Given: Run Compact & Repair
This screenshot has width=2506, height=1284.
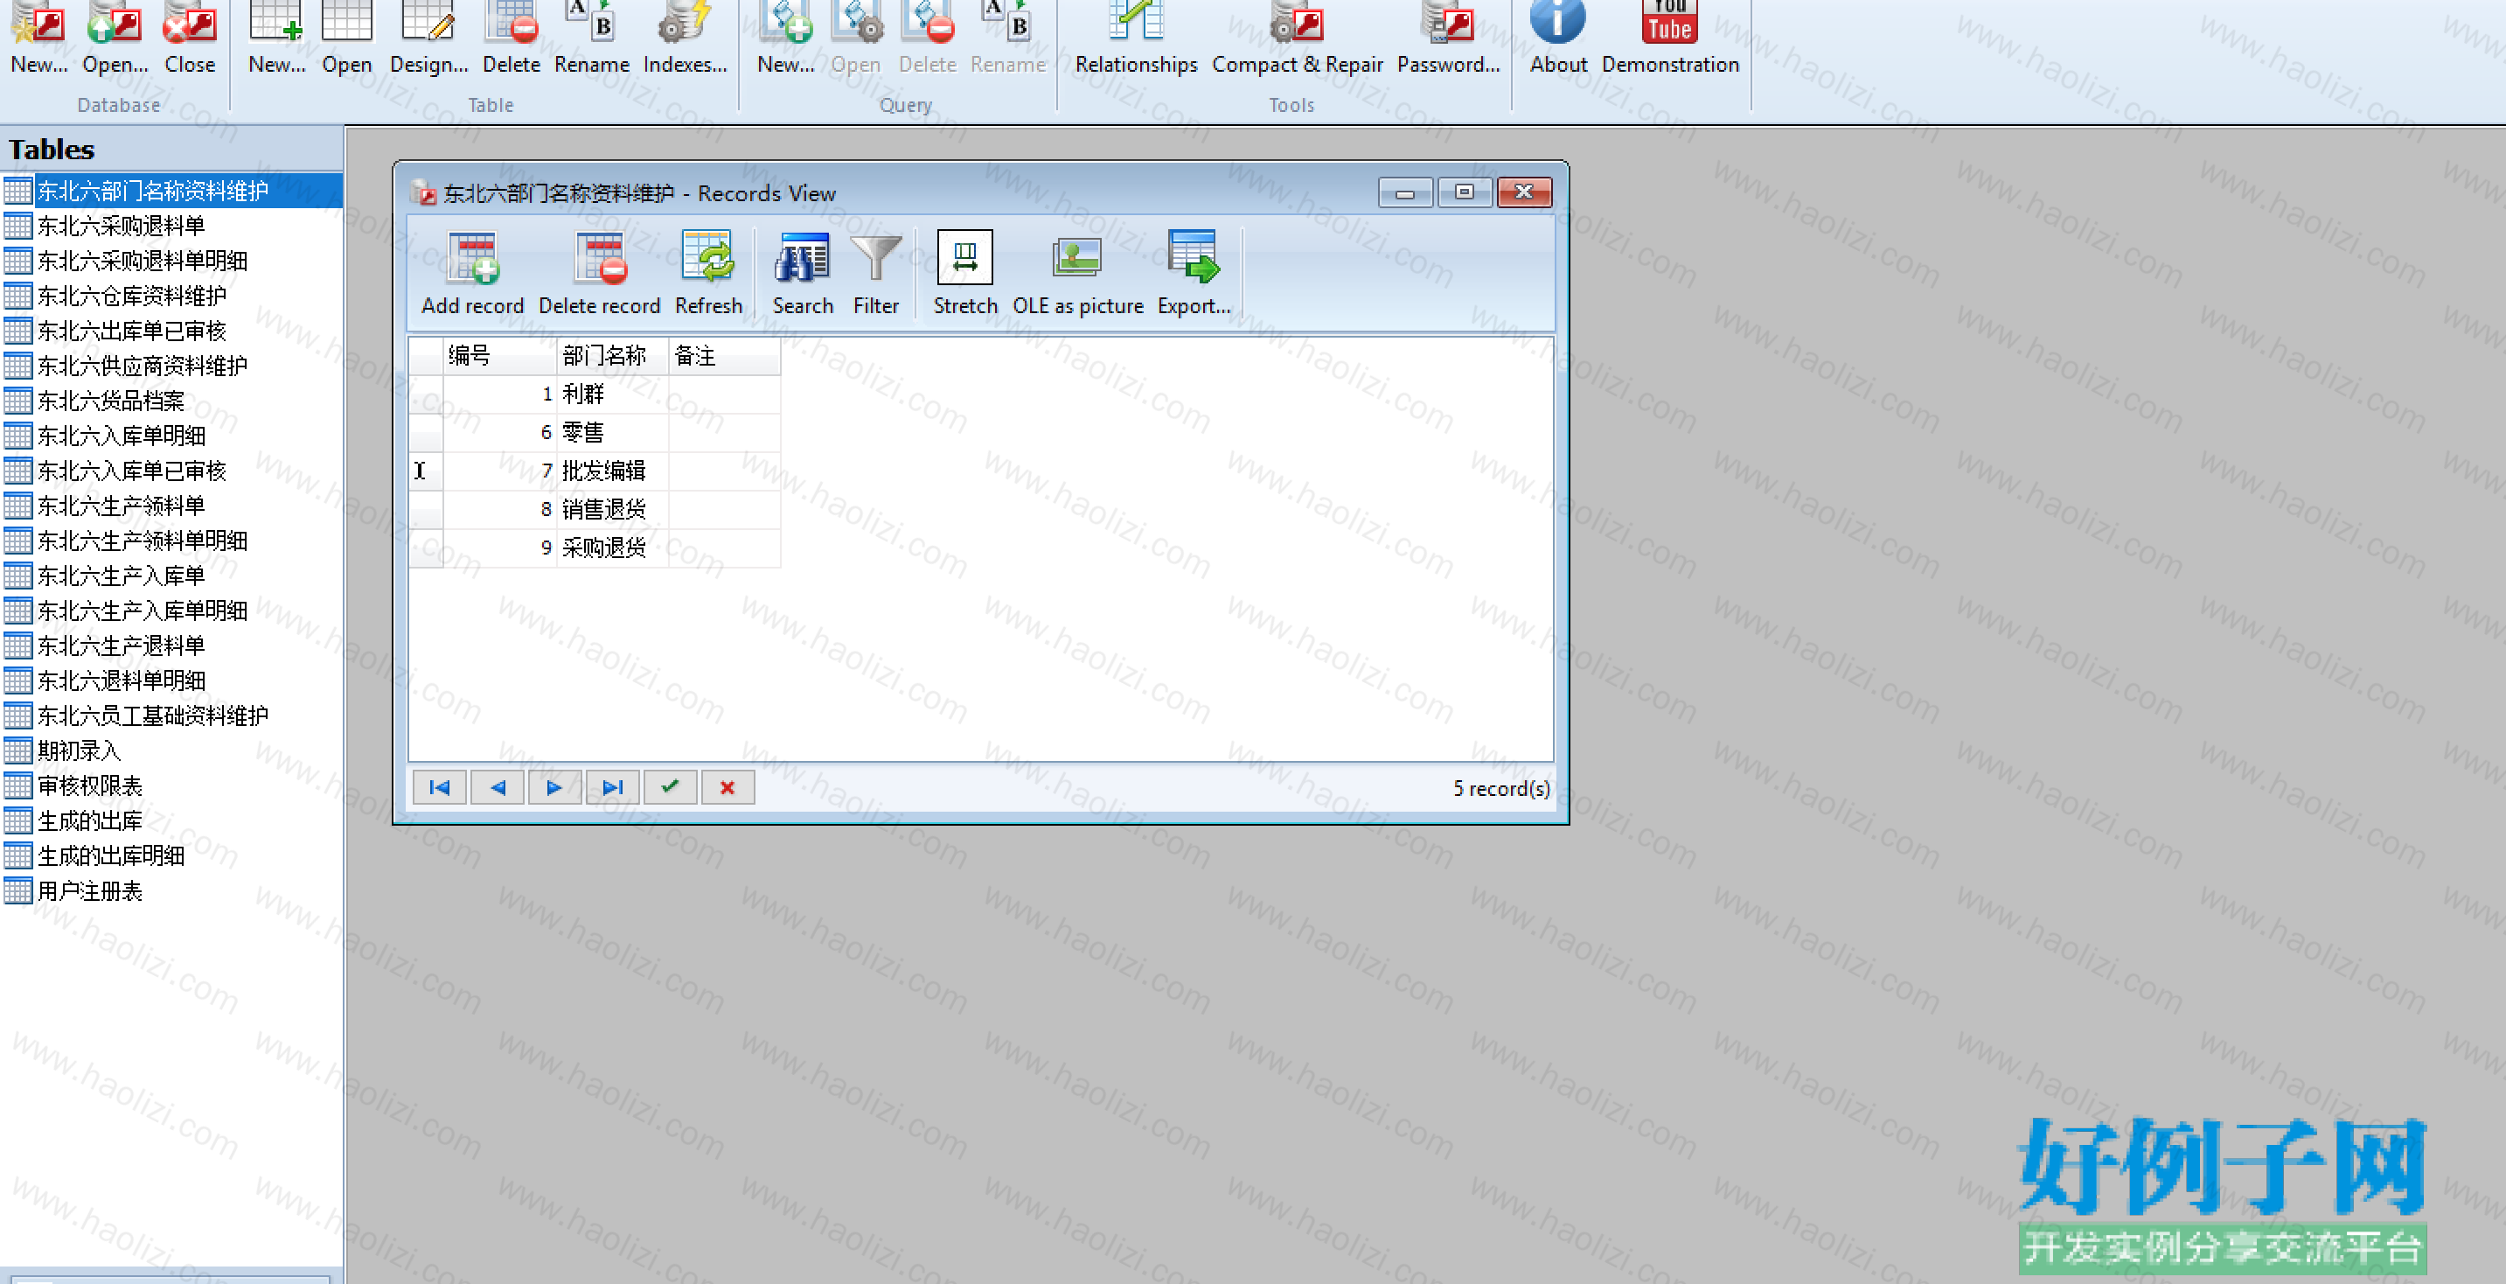Looking at the screenshot, I should point(1297,39).
